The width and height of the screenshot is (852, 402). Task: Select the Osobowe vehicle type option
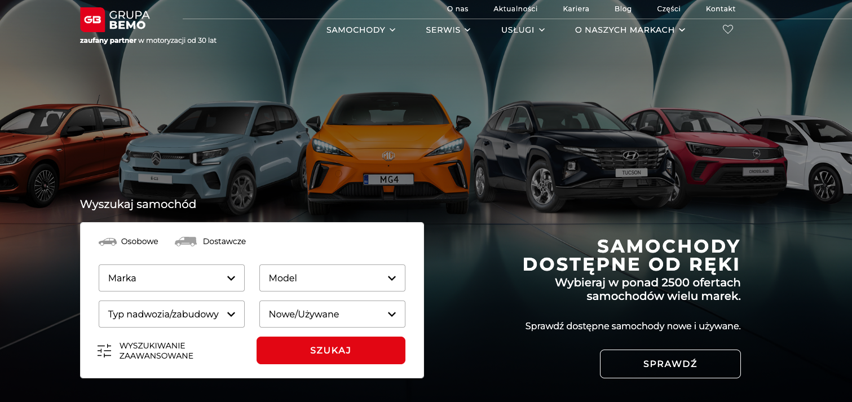129,241
